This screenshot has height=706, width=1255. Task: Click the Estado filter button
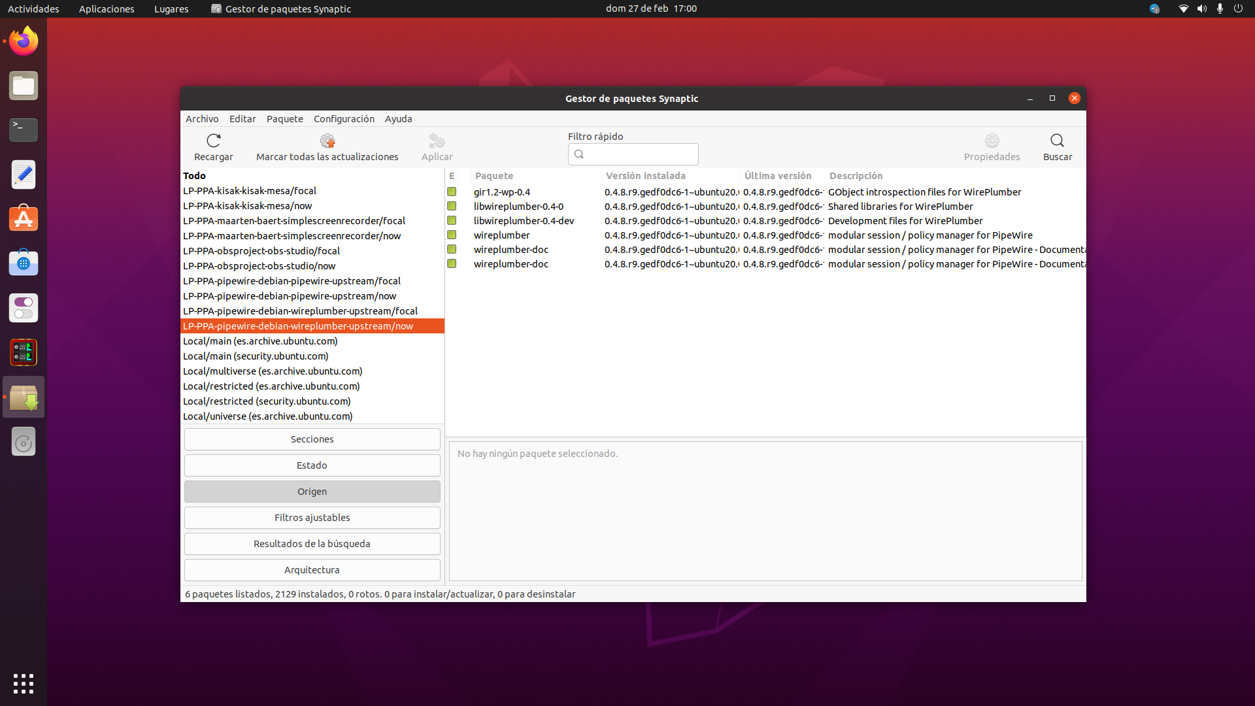point(312,465)
